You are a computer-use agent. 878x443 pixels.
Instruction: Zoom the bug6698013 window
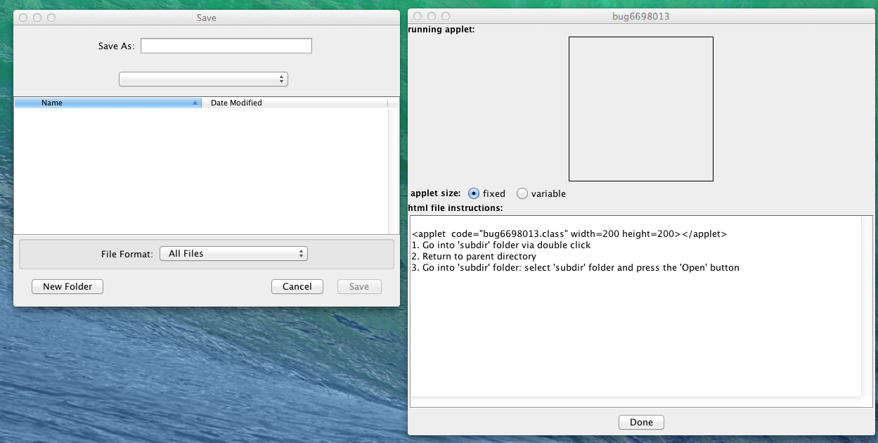(446, 16)
